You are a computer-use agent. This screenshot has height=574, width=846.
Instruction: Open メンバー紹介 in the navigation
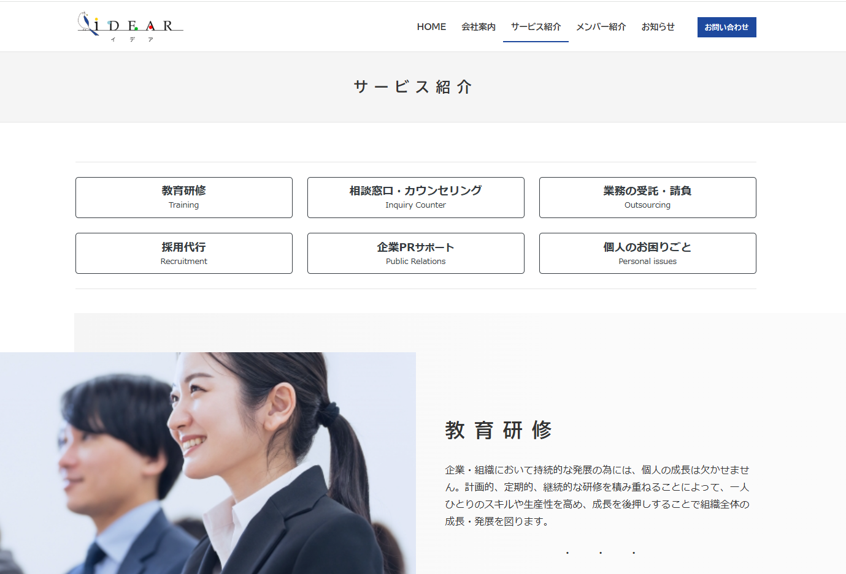tap(601, 27)
